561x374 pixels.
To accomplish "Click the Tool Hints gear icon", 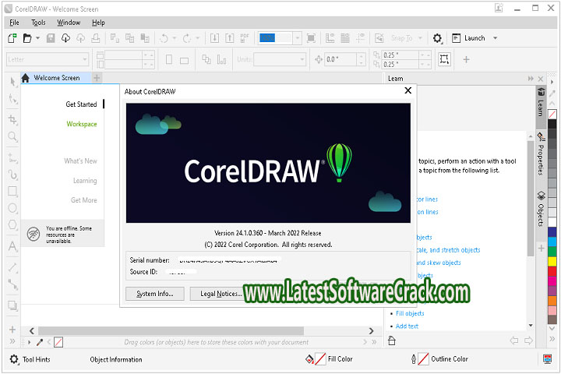I will click(x=14, y=359).
